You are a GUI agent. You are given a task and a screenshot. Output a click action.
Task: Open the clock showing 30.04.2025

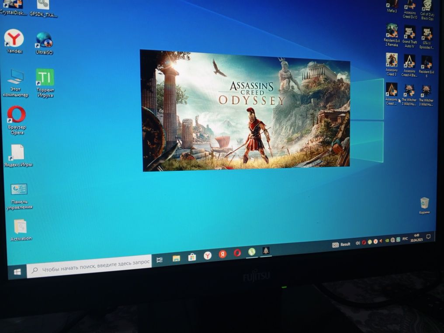click(x=416, y=238)
